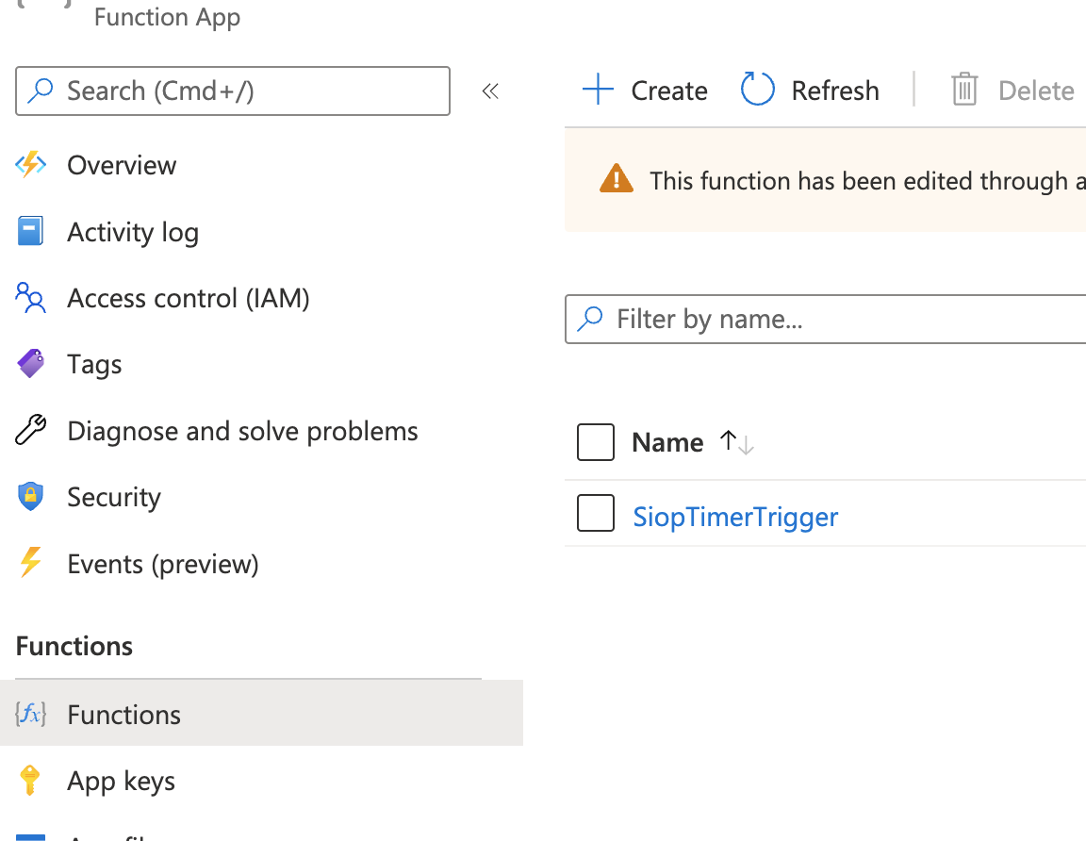Click the Diagnose wrench icon

(x=31, y=431)
